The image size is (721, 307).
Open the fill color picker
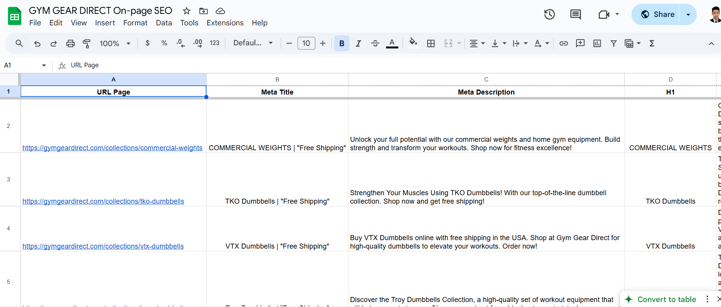413,43
